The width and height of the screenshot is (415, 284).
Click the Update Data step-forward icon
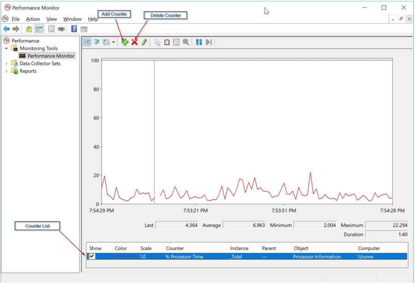tap(209, 42)
